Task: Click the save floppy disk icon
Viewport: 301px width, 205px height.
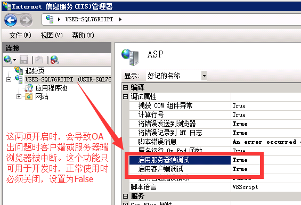Action: point(24,60)
